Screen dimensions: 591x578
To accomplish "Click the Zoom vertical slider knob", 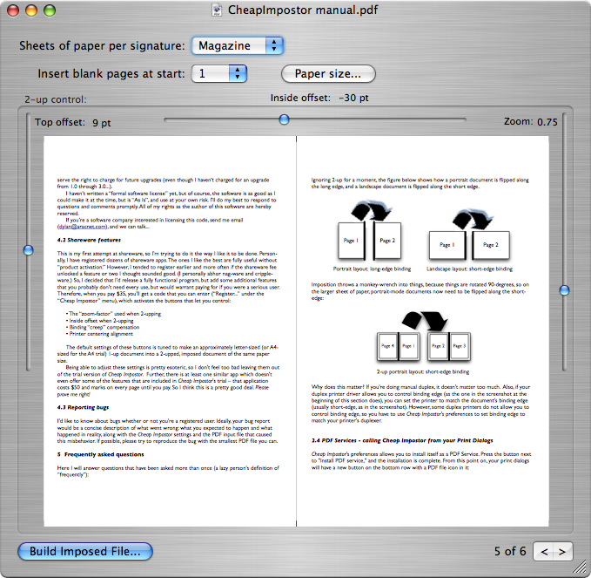I will tap(565, 289).
